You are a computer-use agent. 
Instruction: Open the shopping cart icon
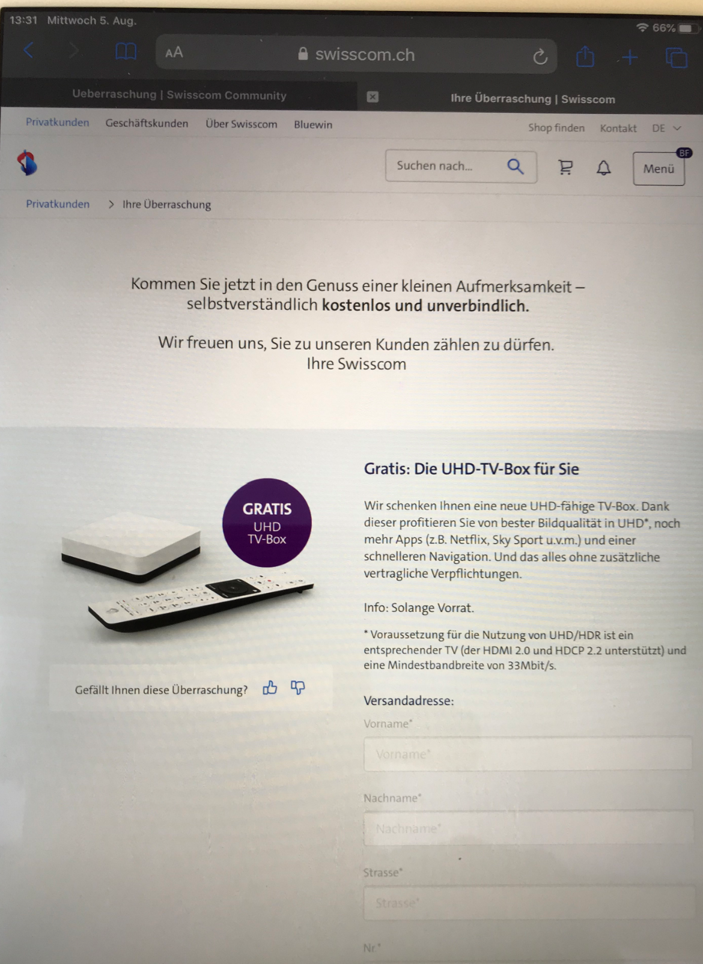(565, 167)
